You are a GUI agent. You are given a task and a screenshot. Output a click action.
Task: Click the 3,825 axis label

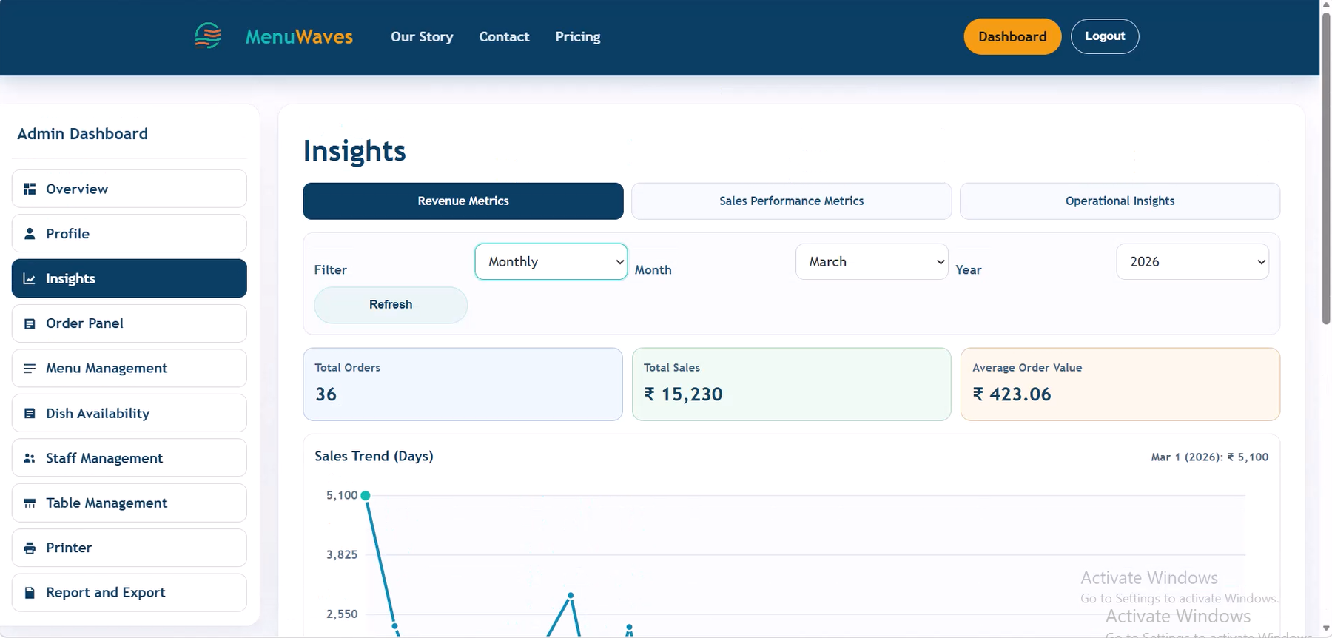342,554
